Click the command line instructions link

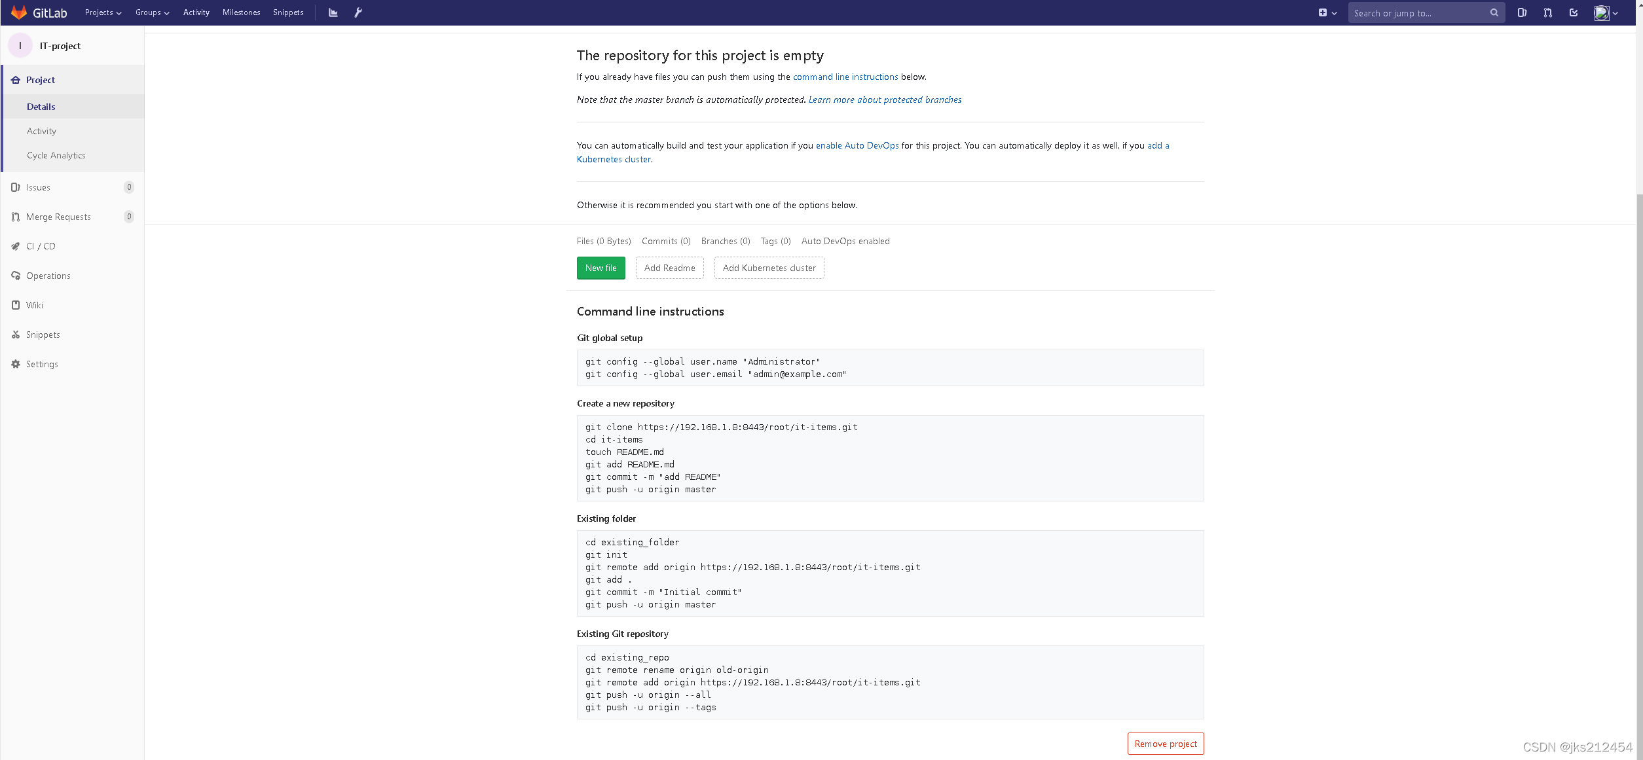(845, 77)
